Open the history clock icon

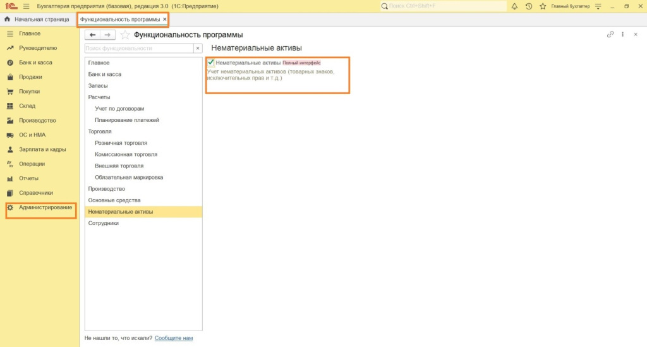[x=529, y=6]
